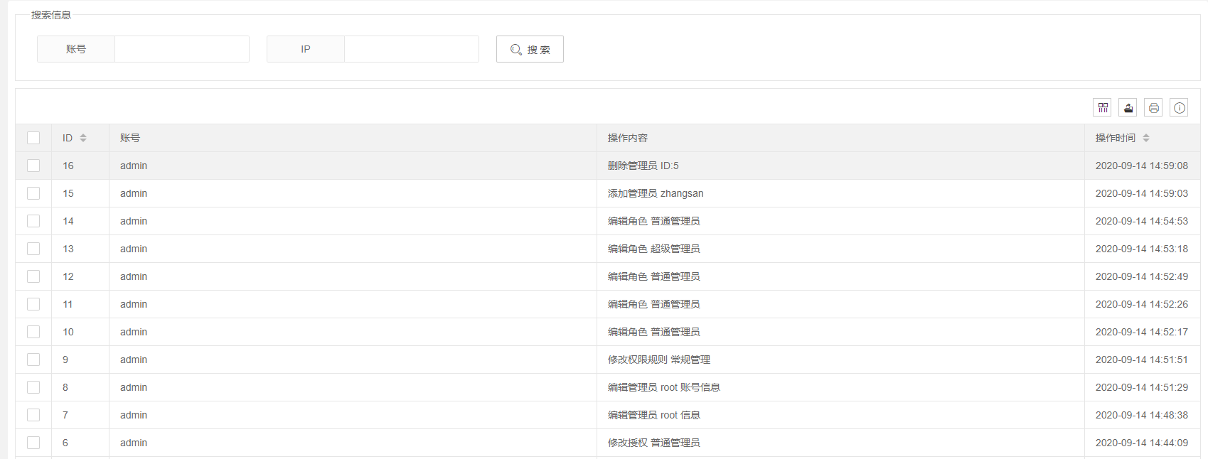The width and height of the screenshot is (1208, 459).
Task: Click the export table icon
Action: click(x=1128, y=108)
